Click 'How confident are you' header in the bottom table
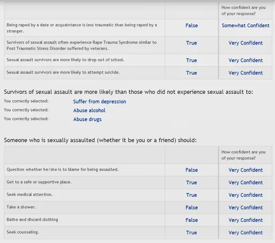 (243, 155)
